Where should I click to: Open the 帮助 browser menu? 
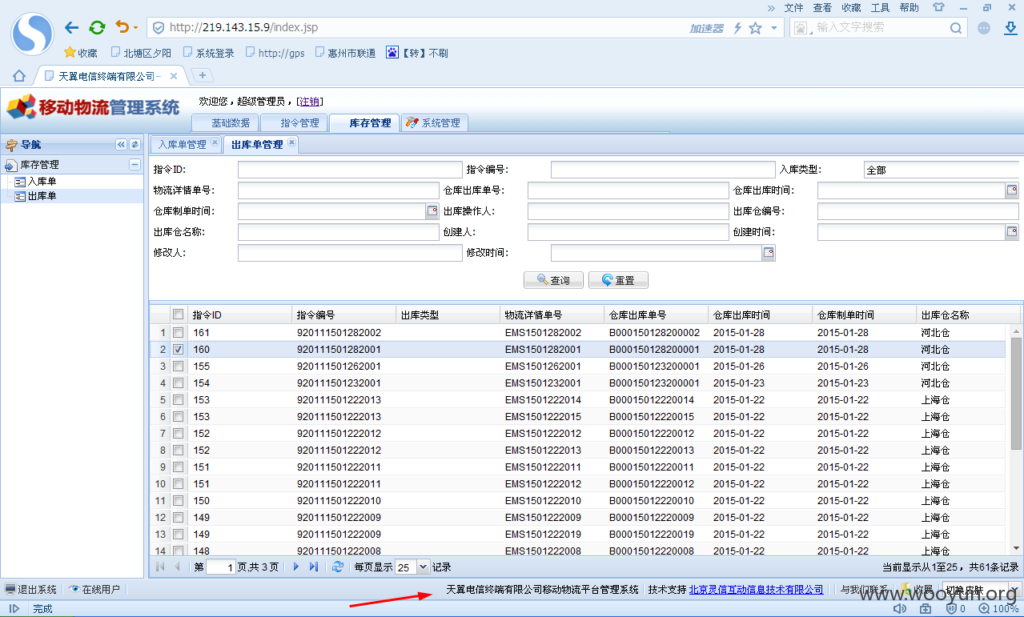909,7
